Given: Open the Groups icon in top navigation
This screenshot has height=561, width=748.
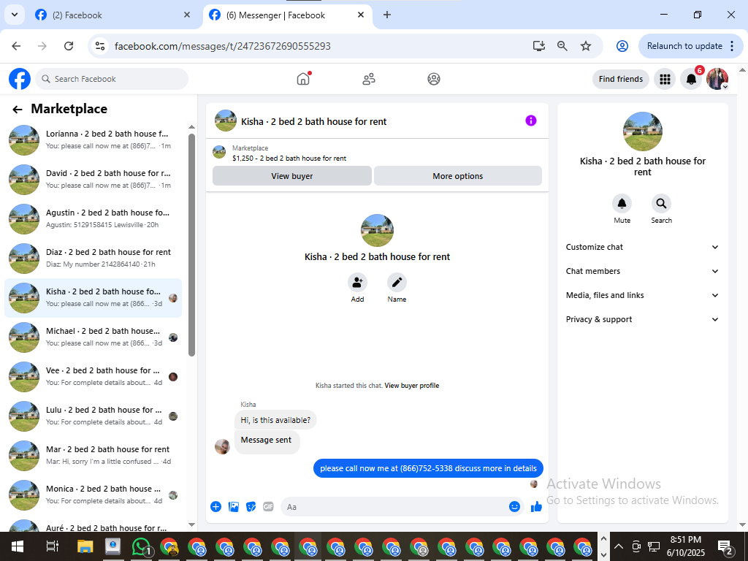Looking at the screenshot, I should 434,79.
